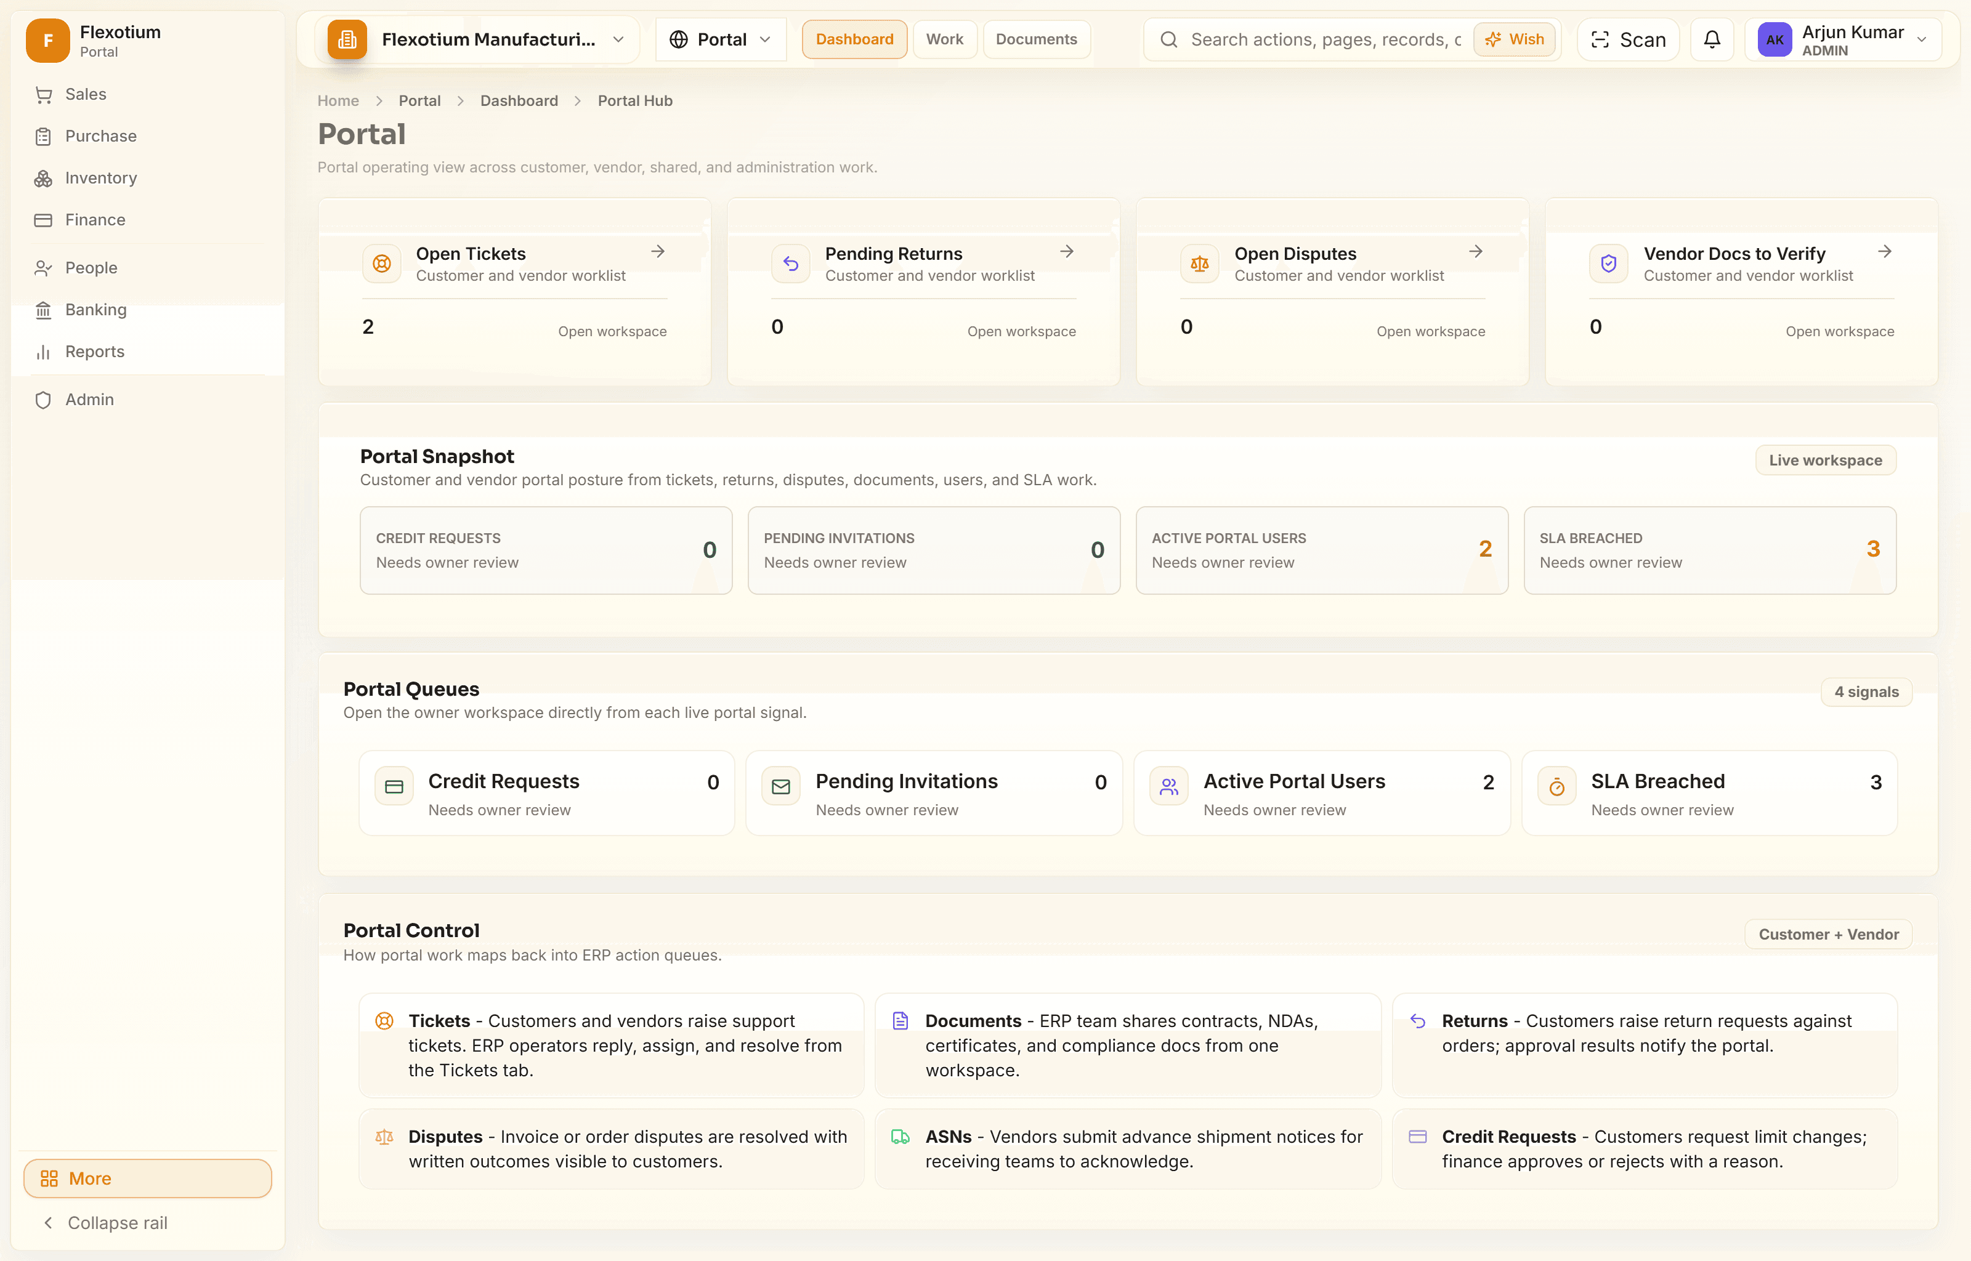The image size is (1971, 1261).
Task: Click the Vendor Docs shield icon
Action: (1608, 264)
